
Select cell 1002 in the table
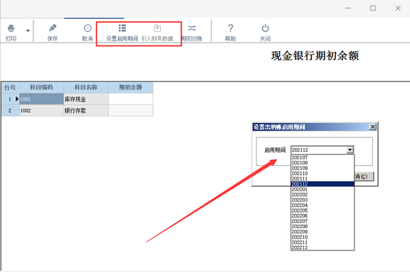tap(42, 110)
